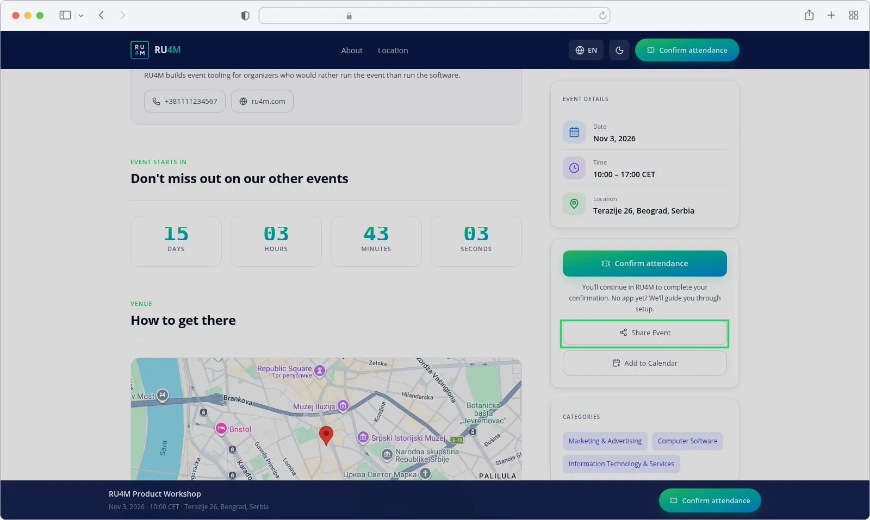Open the EN language selector
The image size is (870, 520).
pyautogui.click(x=586, y=50)
